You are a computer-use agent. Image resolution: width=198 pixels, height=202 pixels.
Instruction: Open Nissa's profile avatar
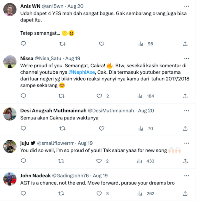(10, 62)
